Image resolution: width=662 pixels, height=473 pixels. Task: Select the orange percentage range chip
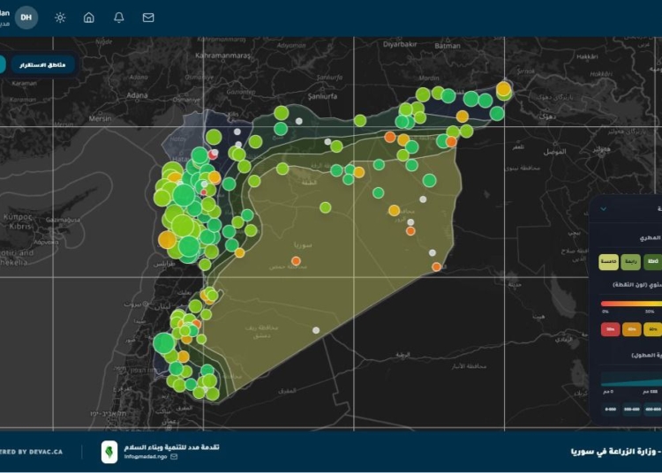click(x=632, y=329)
